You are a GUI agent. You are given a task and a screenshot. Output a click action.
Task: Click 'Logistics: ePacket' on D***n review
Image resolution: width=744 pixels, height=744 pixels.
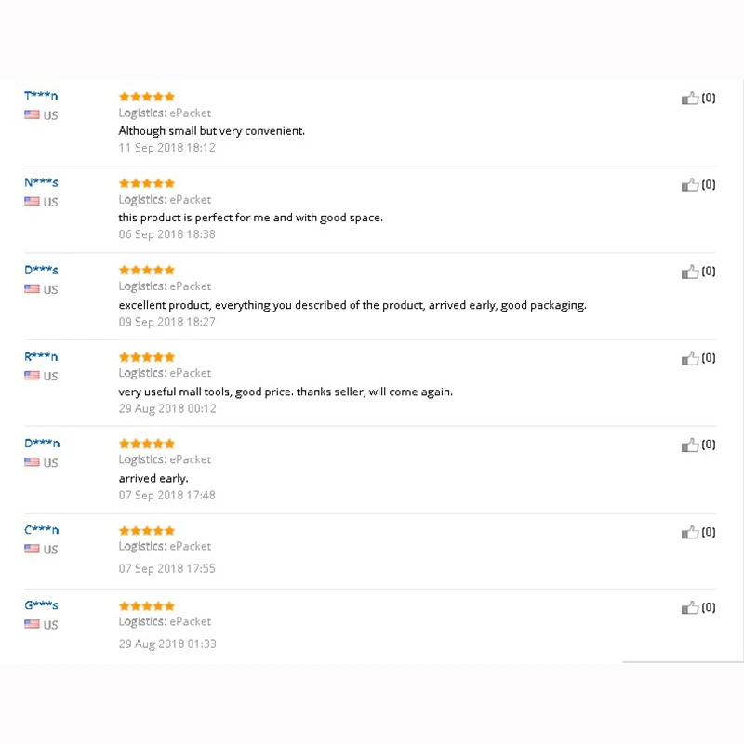pyautogui.click(x=165, y=459)
